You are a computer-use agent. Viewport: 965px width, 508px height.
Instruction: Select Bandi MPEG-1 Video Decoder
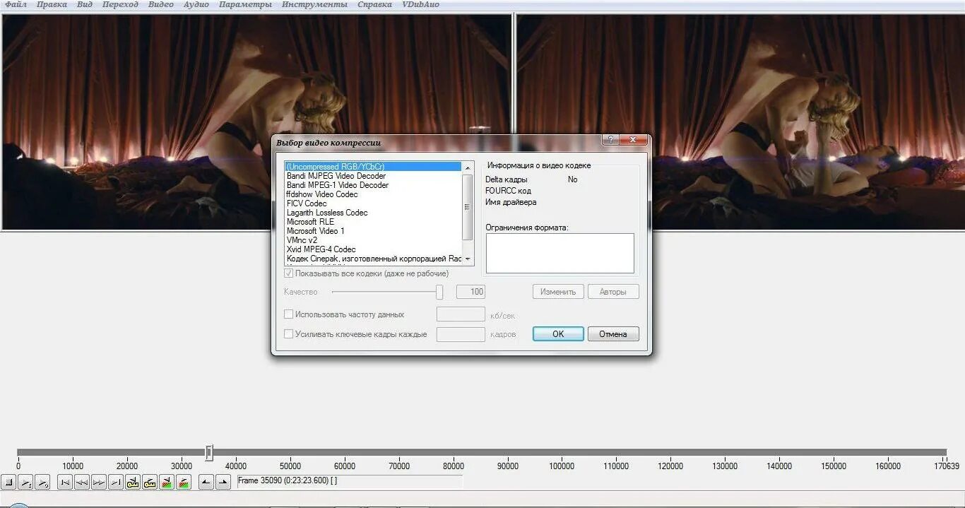(373, 185)
